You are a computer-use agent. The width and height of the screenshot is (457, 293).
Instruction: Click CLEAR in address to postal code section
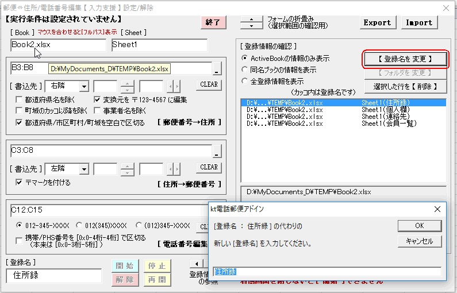(x=209, y=168)
